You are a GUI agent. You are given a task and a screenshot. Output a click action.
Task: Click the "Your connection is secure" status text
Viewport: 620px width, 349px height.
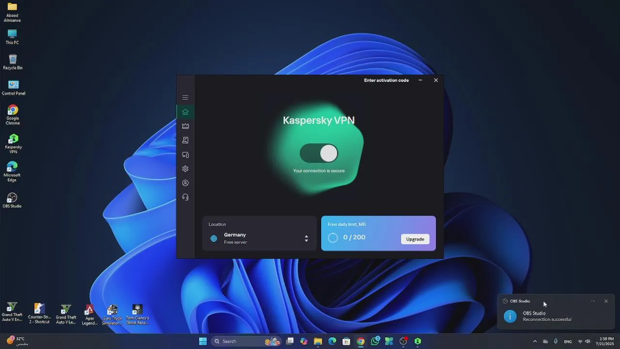tap(319, 171)
